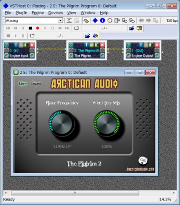Select The Pilgrim.dll node label
The width and height of the screenshot is (180, 205).
(x=86, y=50)
